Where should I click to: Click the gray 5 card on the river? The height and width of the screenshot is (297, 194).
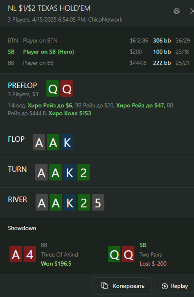tap(98, 202)
